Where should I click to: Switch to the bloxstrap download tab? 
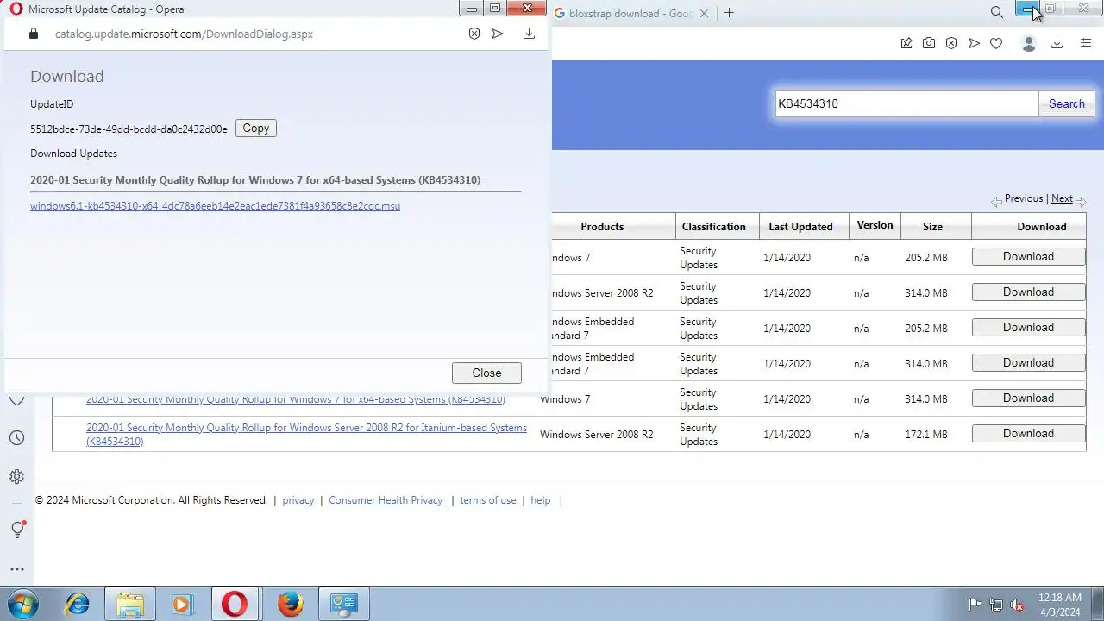click(x=630, y=14)
